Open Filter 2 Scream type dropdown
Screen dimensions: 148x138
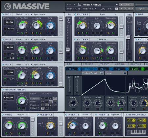(104, 39)
